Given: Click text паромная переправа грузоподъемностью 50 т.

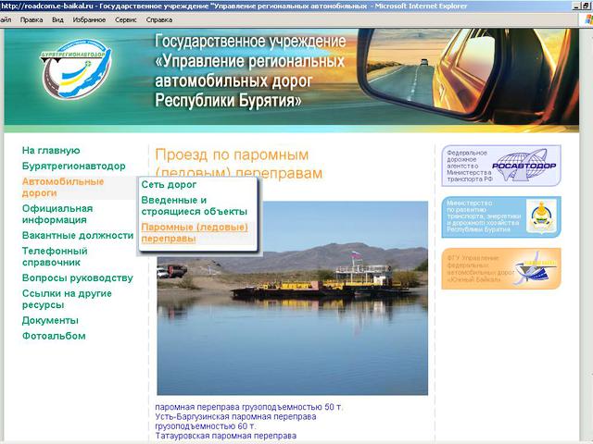Looking at the screenshot, I should [x=249, y=407].
